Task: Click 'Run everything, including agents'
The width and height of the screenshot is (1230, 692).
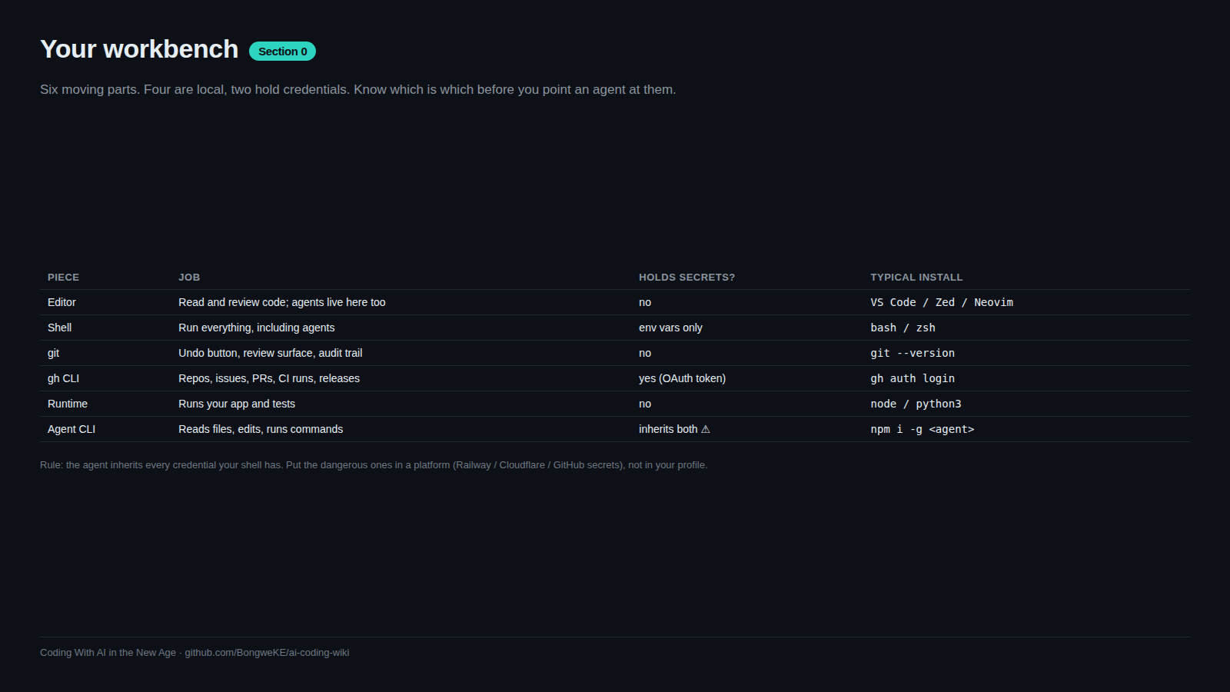Action: [257, 328]
